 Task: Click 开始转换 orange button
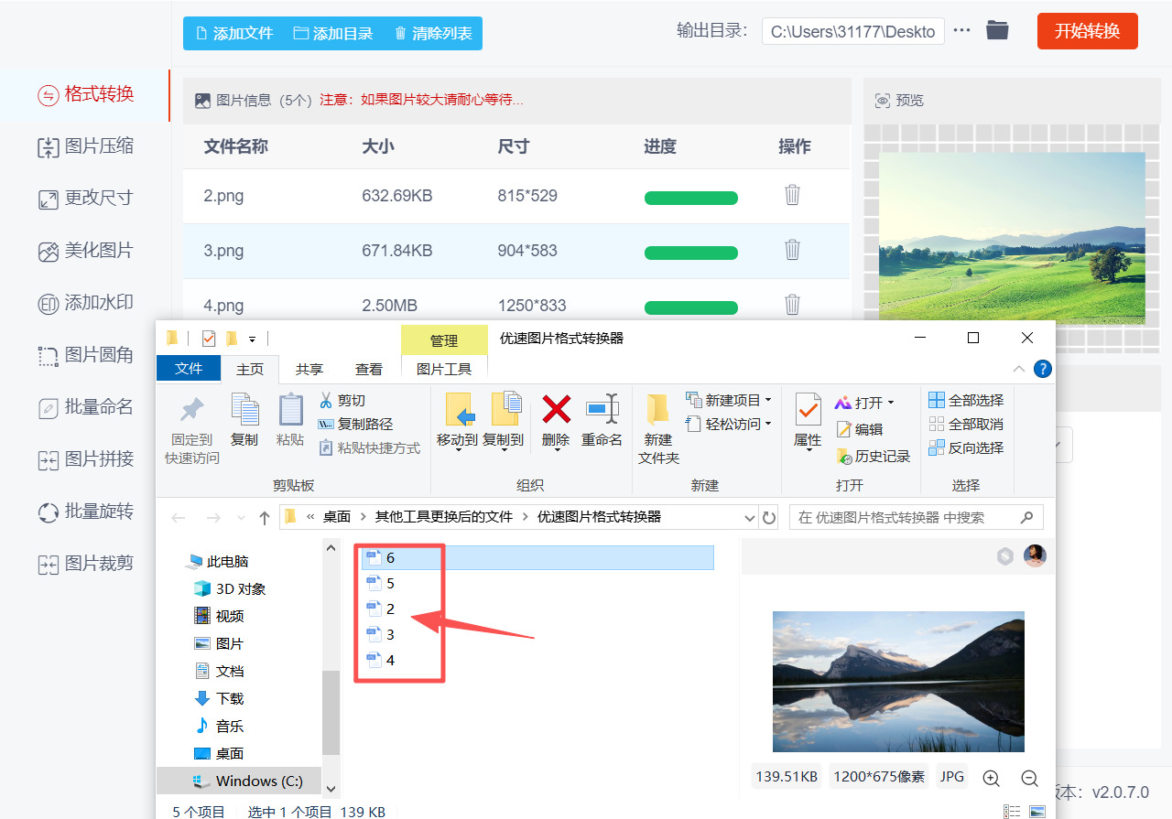[1087, 31]
